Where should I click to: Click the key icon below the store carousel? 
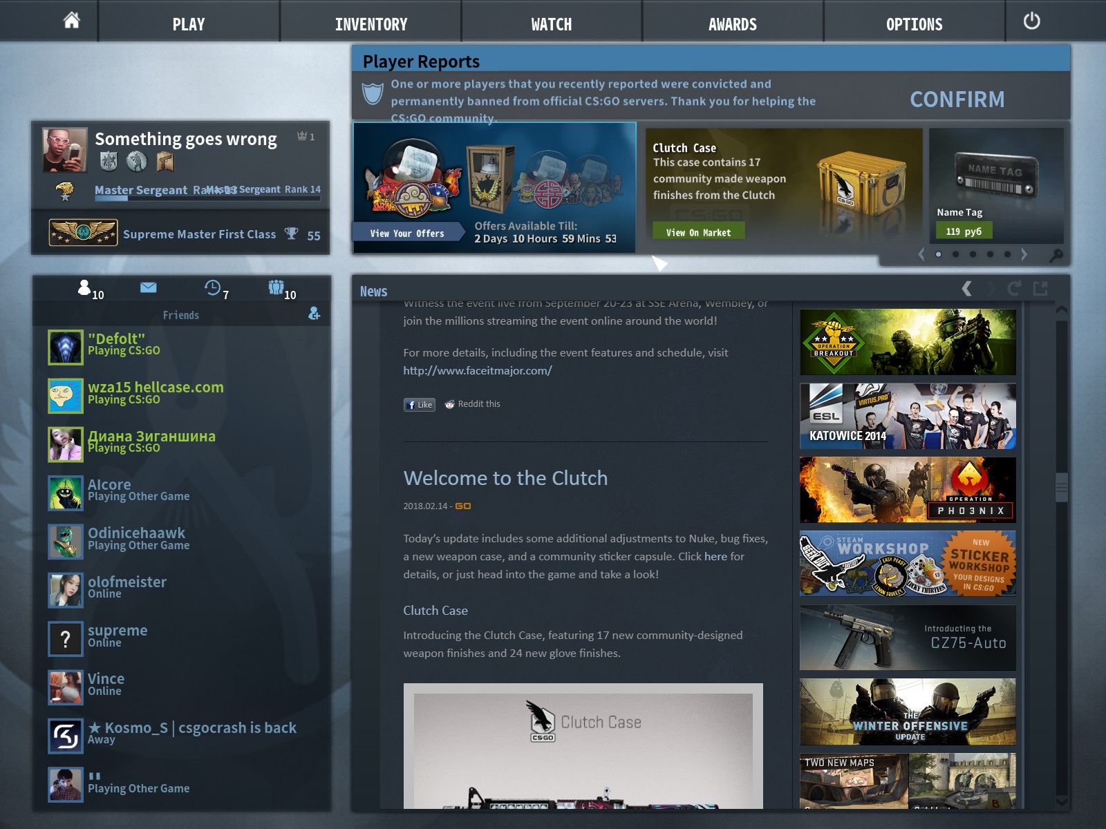(x=1056, y=255)
